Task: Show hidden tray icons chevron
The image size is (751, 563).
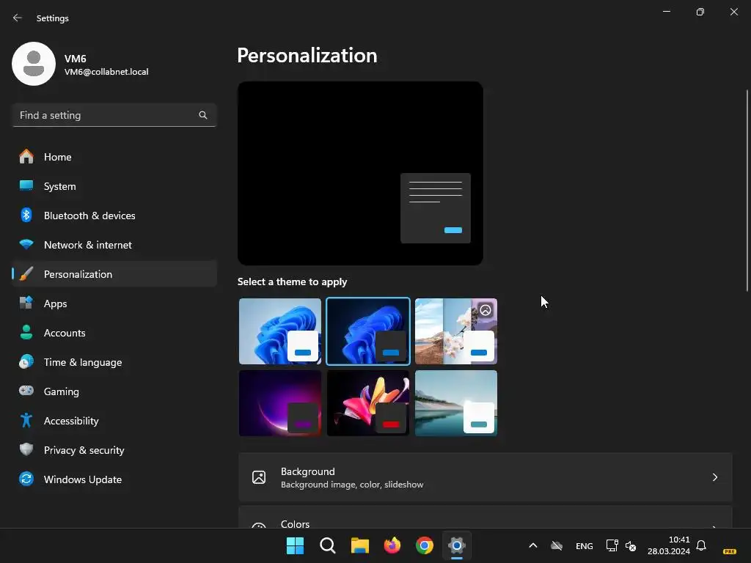Action: coord(533,545)
